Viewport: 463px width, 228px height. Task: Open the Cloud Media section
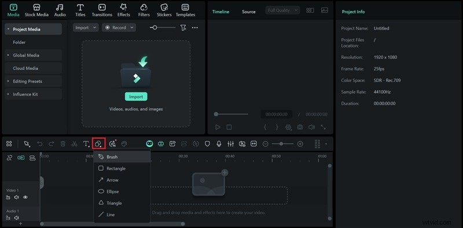tap(33, 68)
